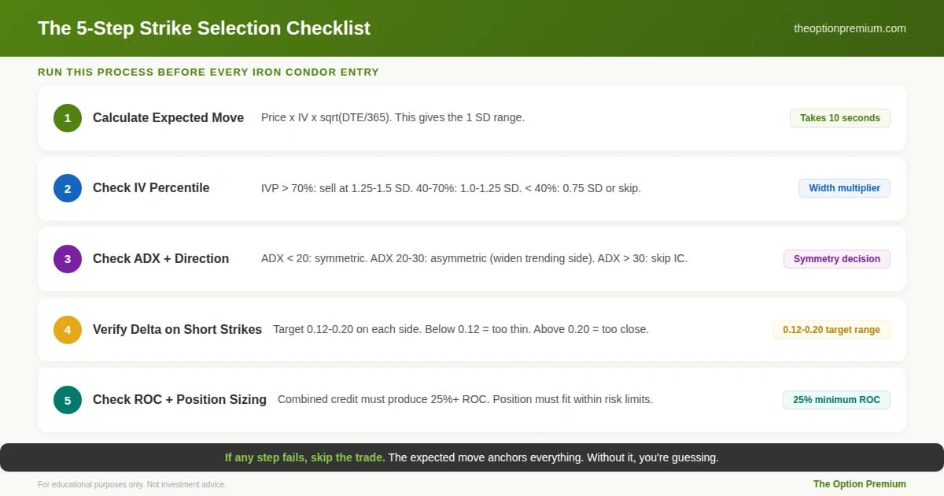Click the 'Width multiplier' badge
This screenshot has height=496, width=944.
point(844,188)
